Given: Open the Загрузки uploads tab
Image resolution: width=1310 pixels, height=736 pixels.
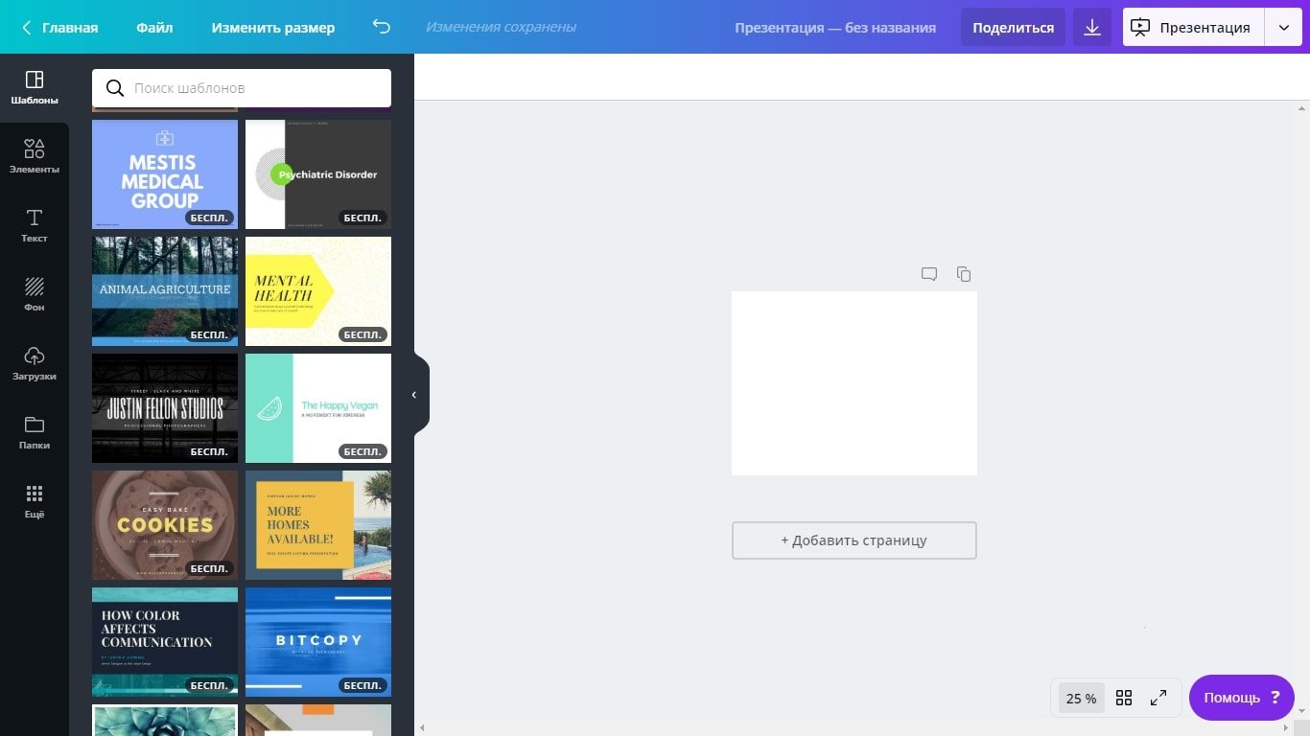Looking at the screenshot, I should 35,363.
